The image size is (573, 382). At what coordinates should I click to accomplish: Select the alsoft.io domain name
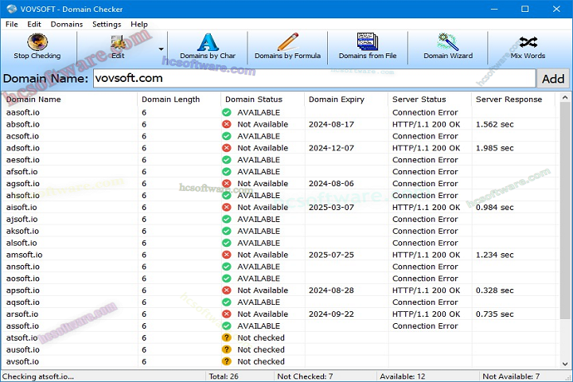21,243
